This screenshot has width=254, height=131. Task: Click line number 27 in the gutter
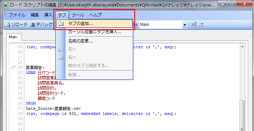[x=20, y=57]
